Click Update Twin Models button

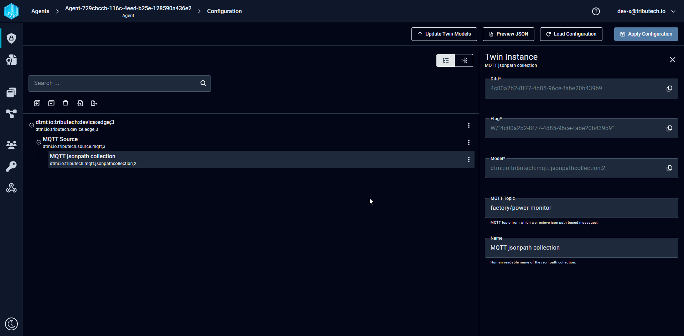pos(444,34)
